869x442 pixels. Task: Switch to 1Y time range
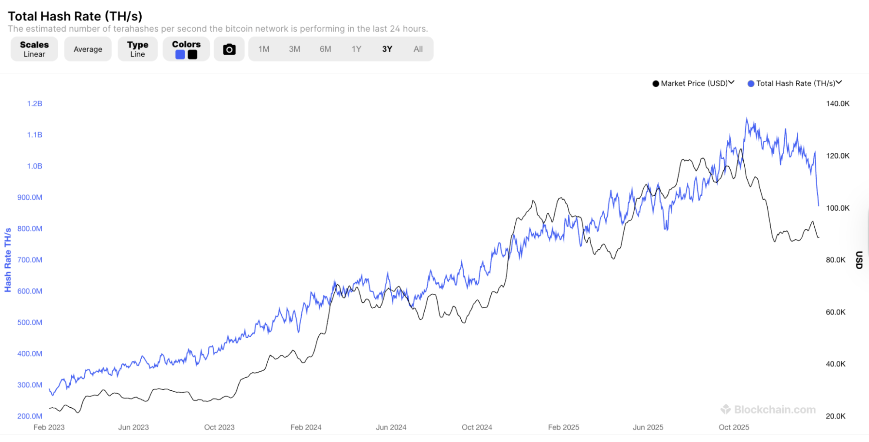click(356, 49)
